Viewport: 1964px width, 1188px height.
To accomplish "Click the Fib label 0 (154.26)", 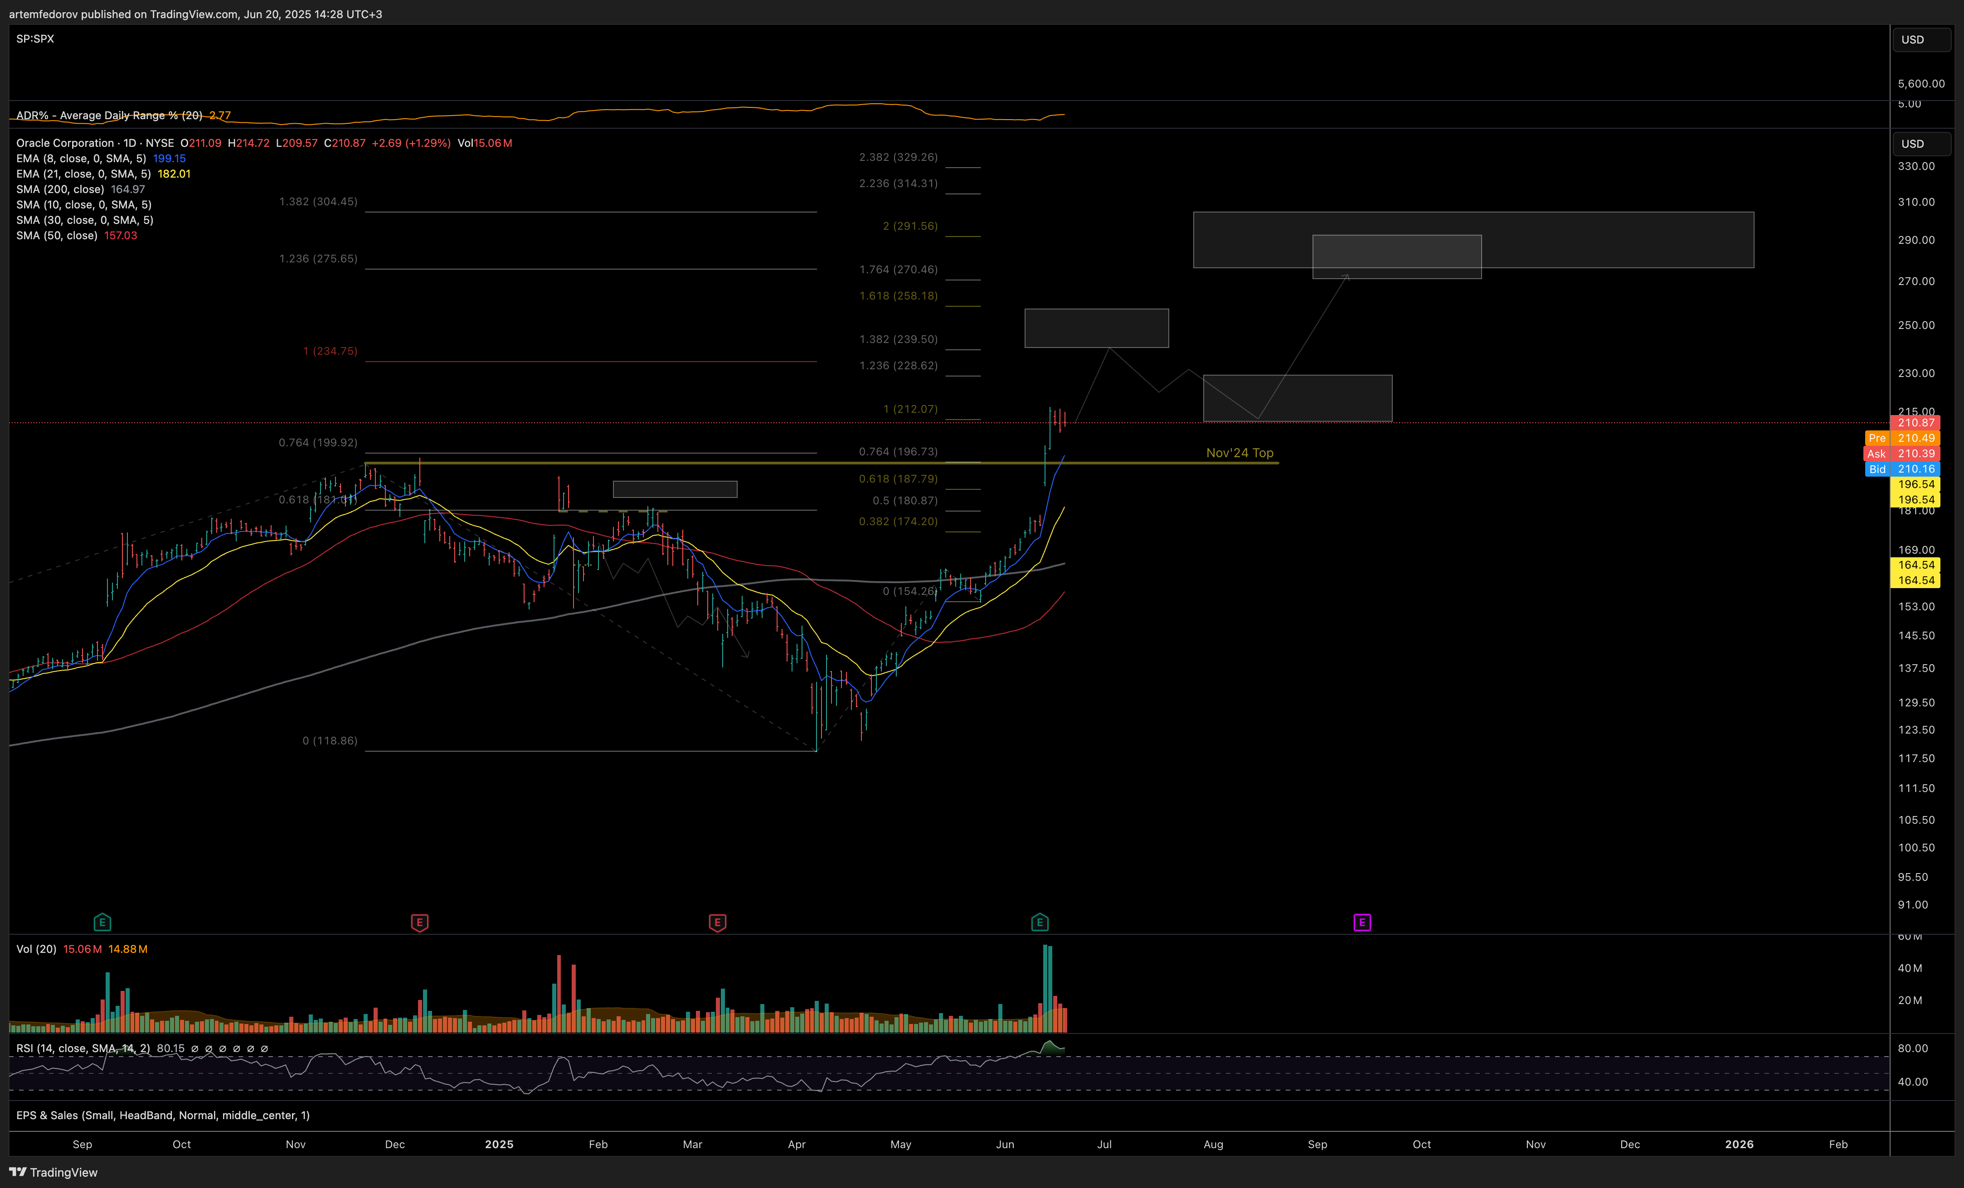I will (910, 591).
